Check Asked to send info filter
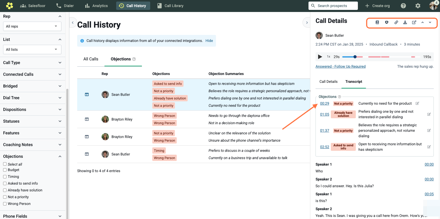This screenshot has width=440, height=219. coord(5,183)
